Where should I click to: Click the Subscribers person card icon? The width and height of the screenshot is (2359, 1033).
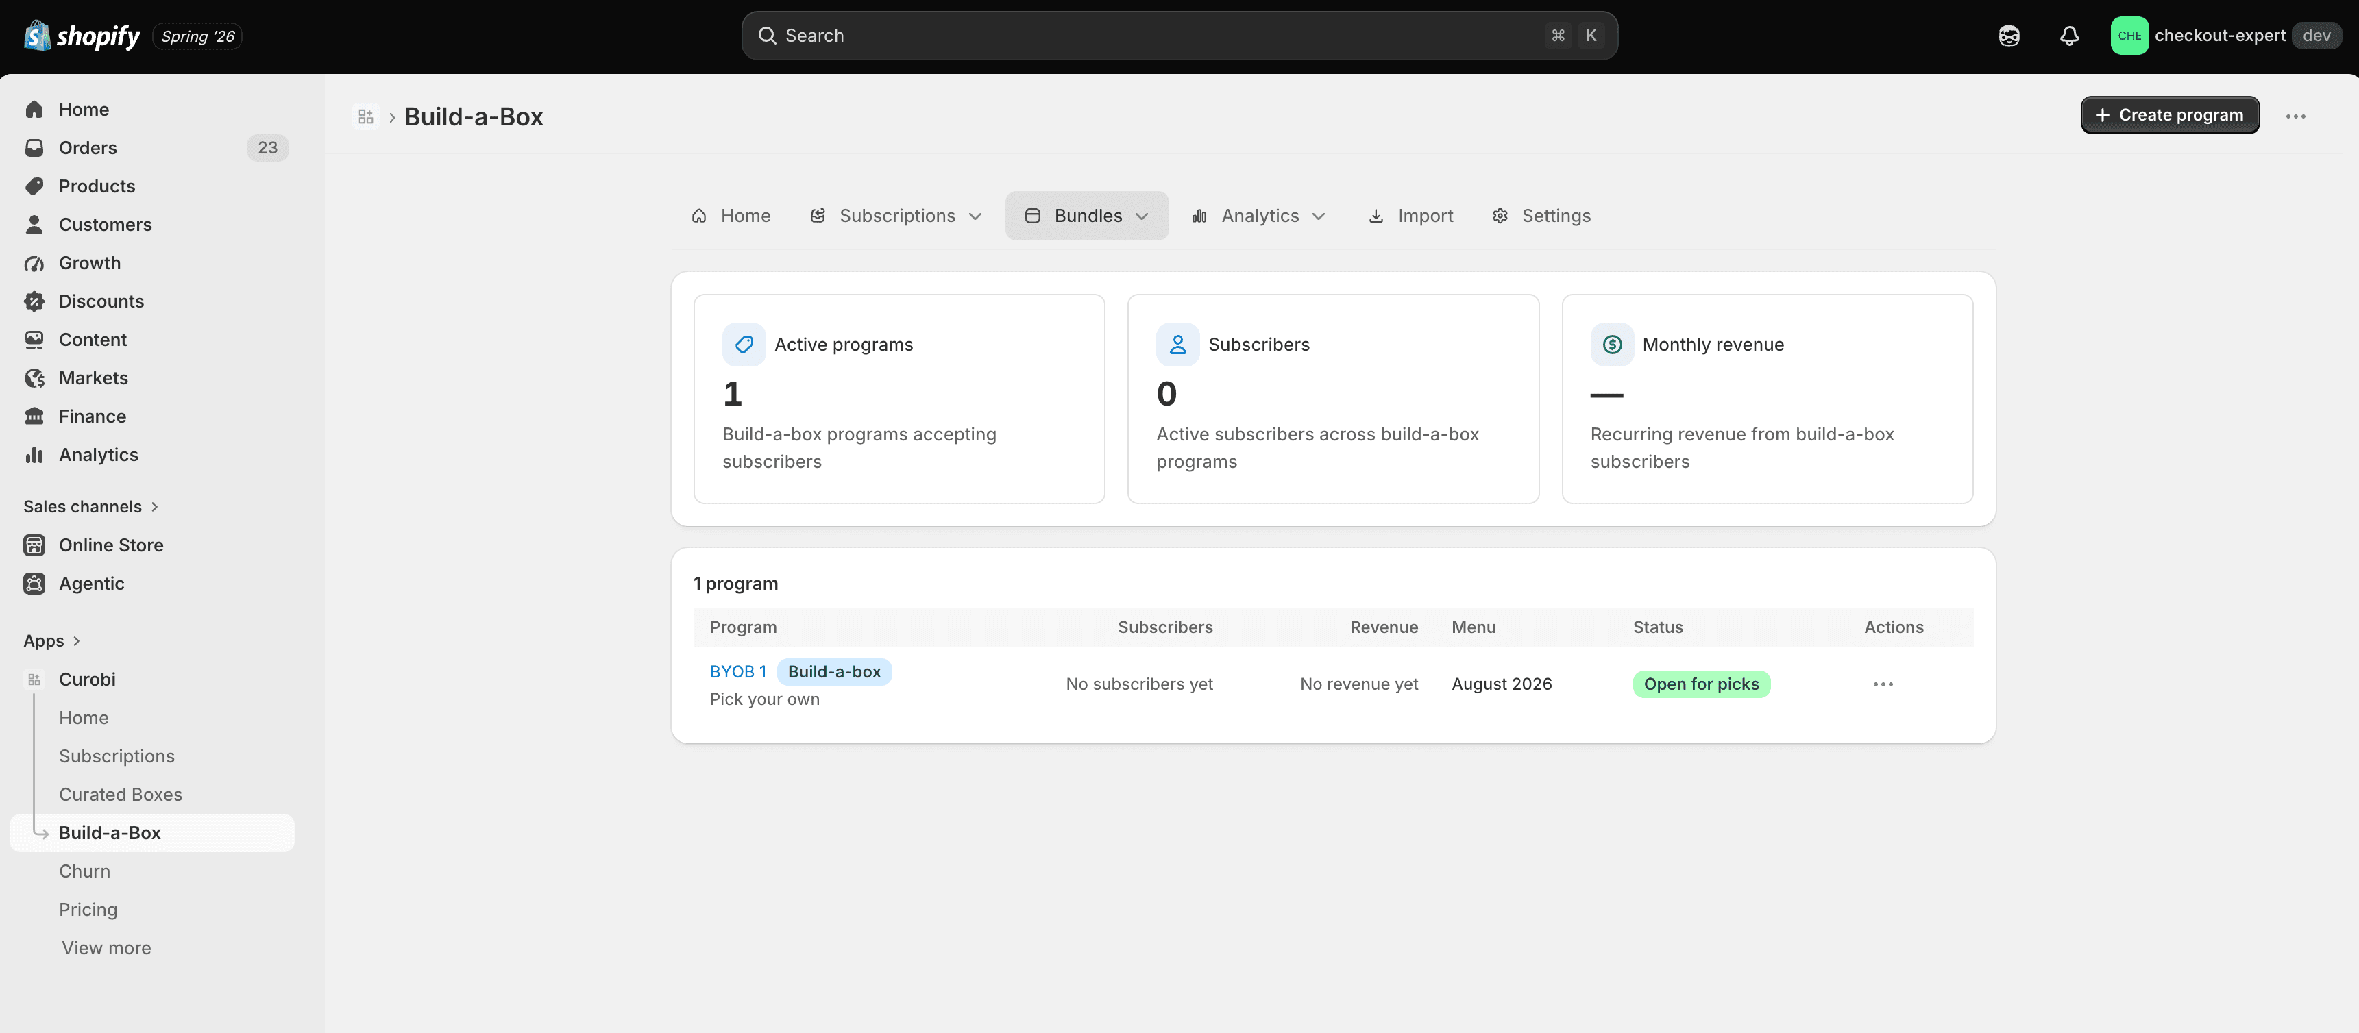point(1177,345)
